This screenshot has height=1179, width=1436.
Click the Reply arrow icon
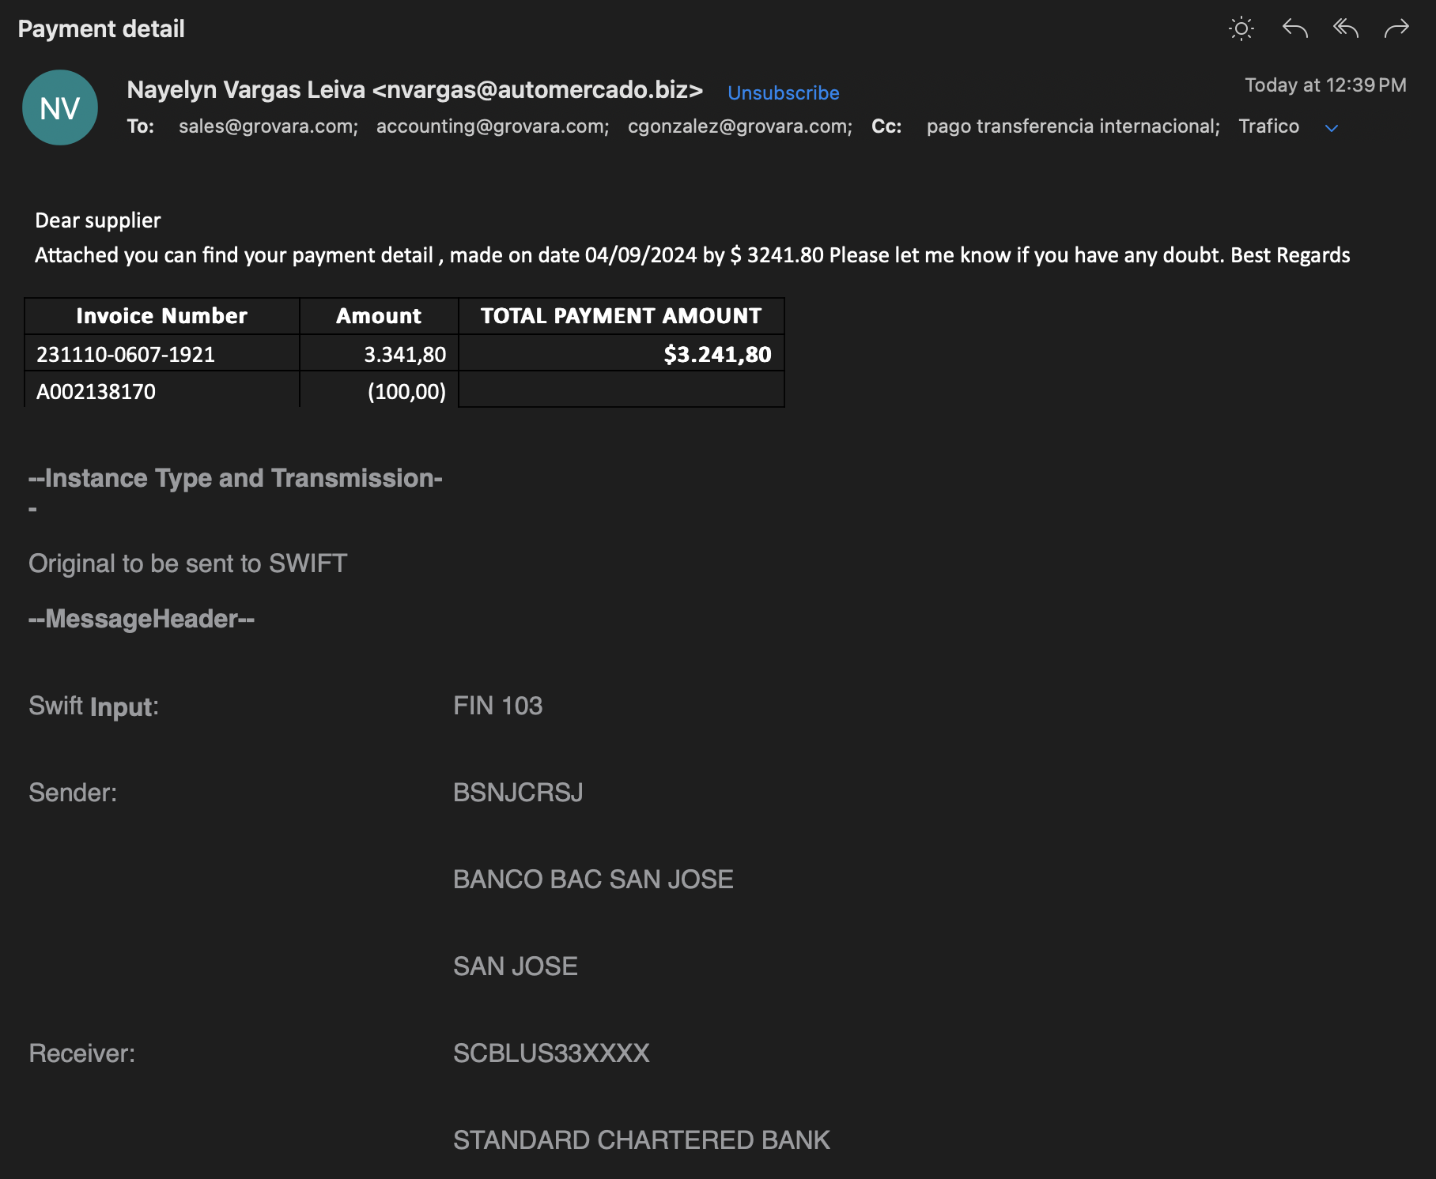click(x=1294, y=29)
